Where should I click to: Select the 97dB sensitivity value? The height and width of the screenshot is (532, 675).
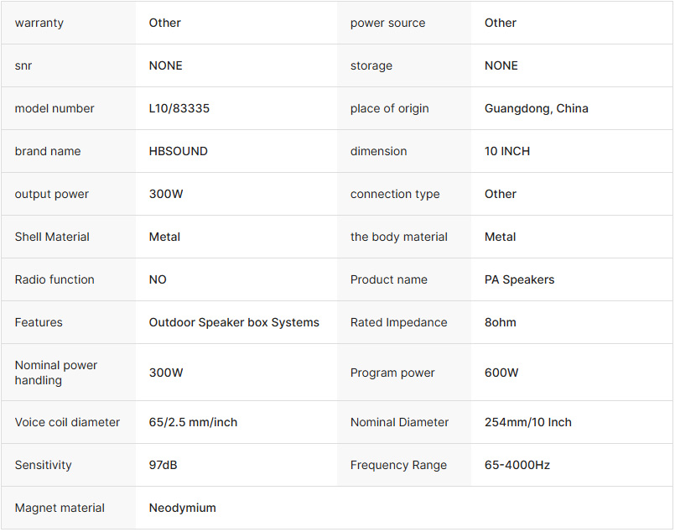[x=163, y=465]
